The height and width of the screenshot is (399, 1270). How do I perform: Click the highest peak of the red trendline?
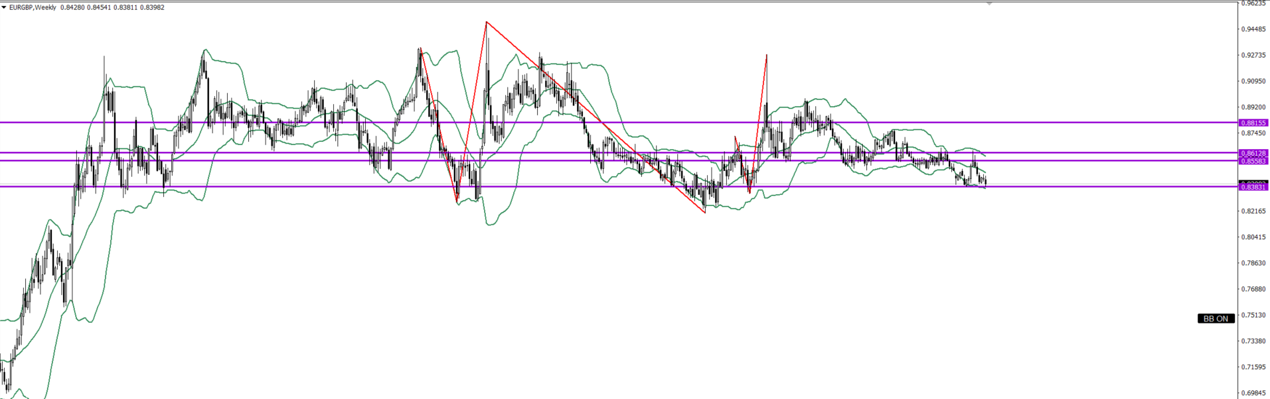tap(486, 22)
